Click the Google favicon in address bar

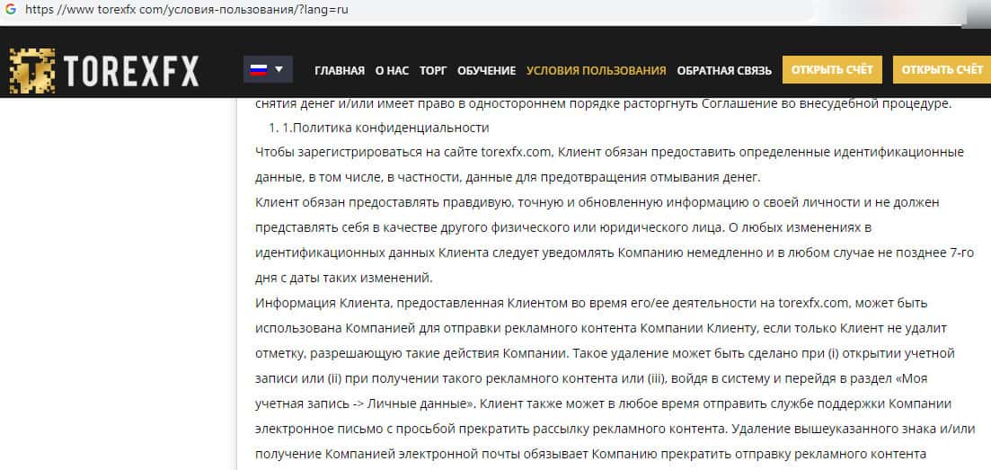coord(10,10)
